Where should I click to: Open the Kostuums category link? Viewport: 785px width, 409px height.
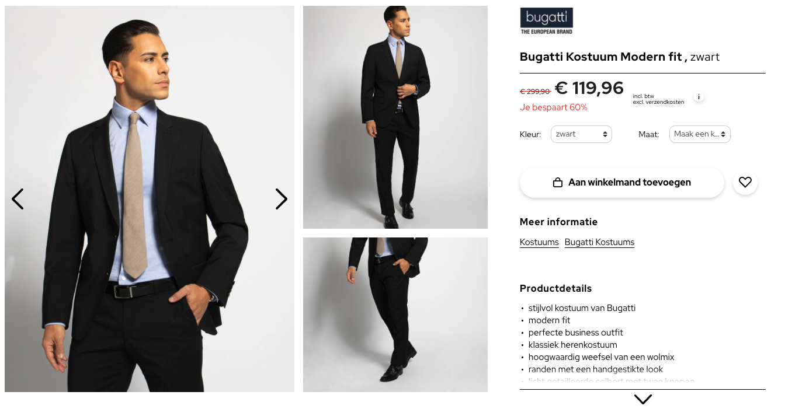click(539, 242)
